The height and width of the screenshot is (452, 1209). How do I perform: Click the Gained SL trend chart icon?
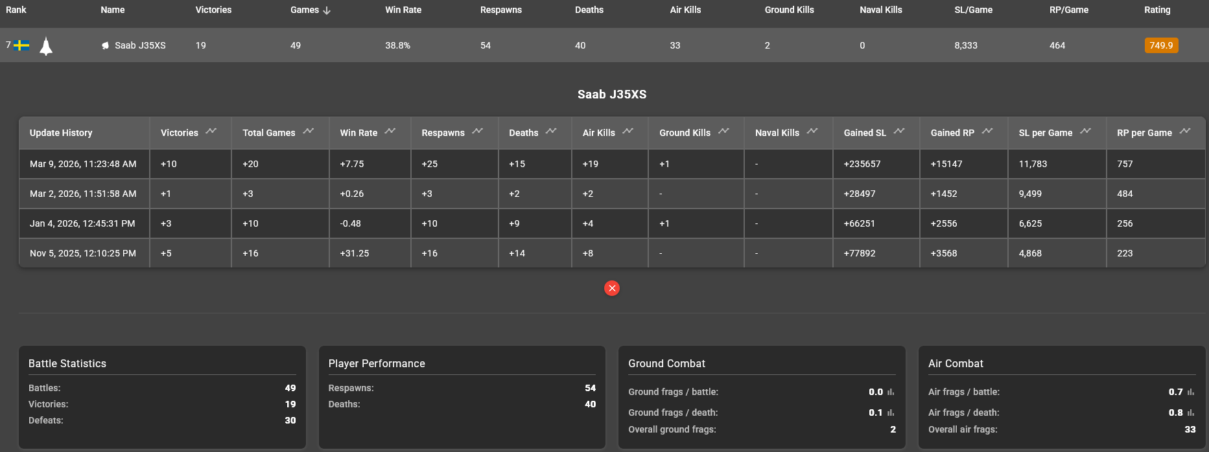(898, 131)
